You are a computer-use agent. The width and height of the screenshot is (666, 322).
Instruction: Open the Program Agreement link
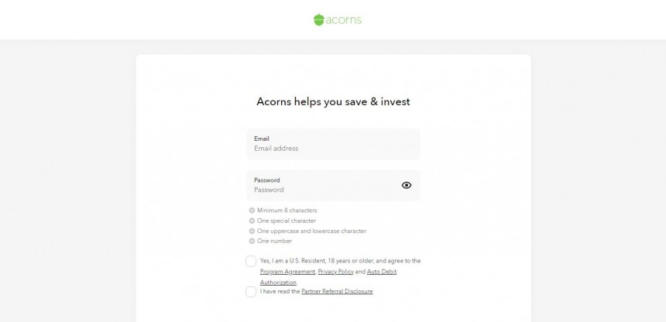(x=287, y=272)
